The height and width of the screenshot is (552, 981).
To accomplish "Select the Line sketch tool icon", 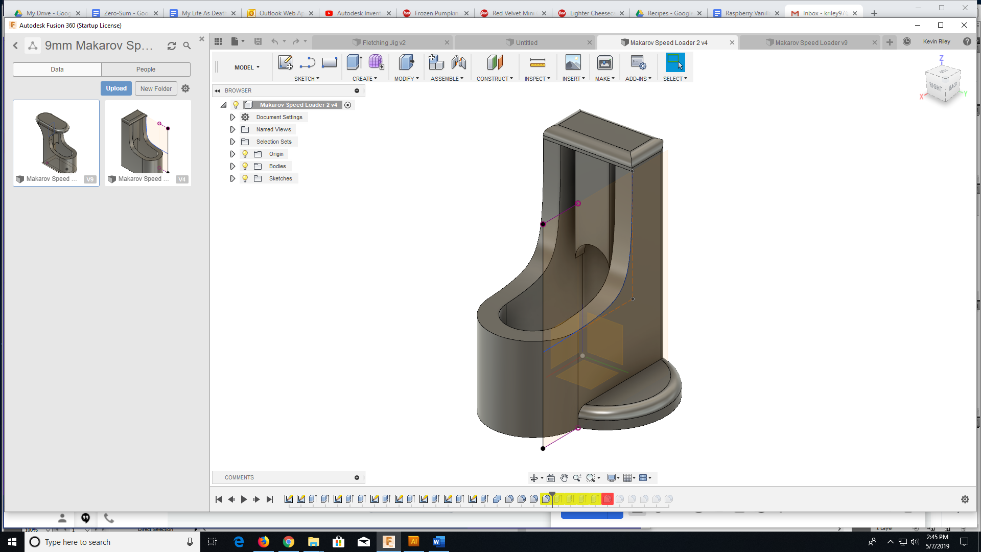I will (307, 62).
